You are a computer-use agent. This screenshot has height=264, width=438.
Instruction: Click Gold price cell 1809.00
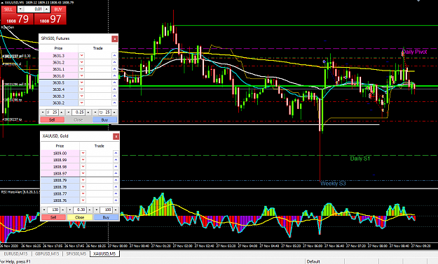60,153
